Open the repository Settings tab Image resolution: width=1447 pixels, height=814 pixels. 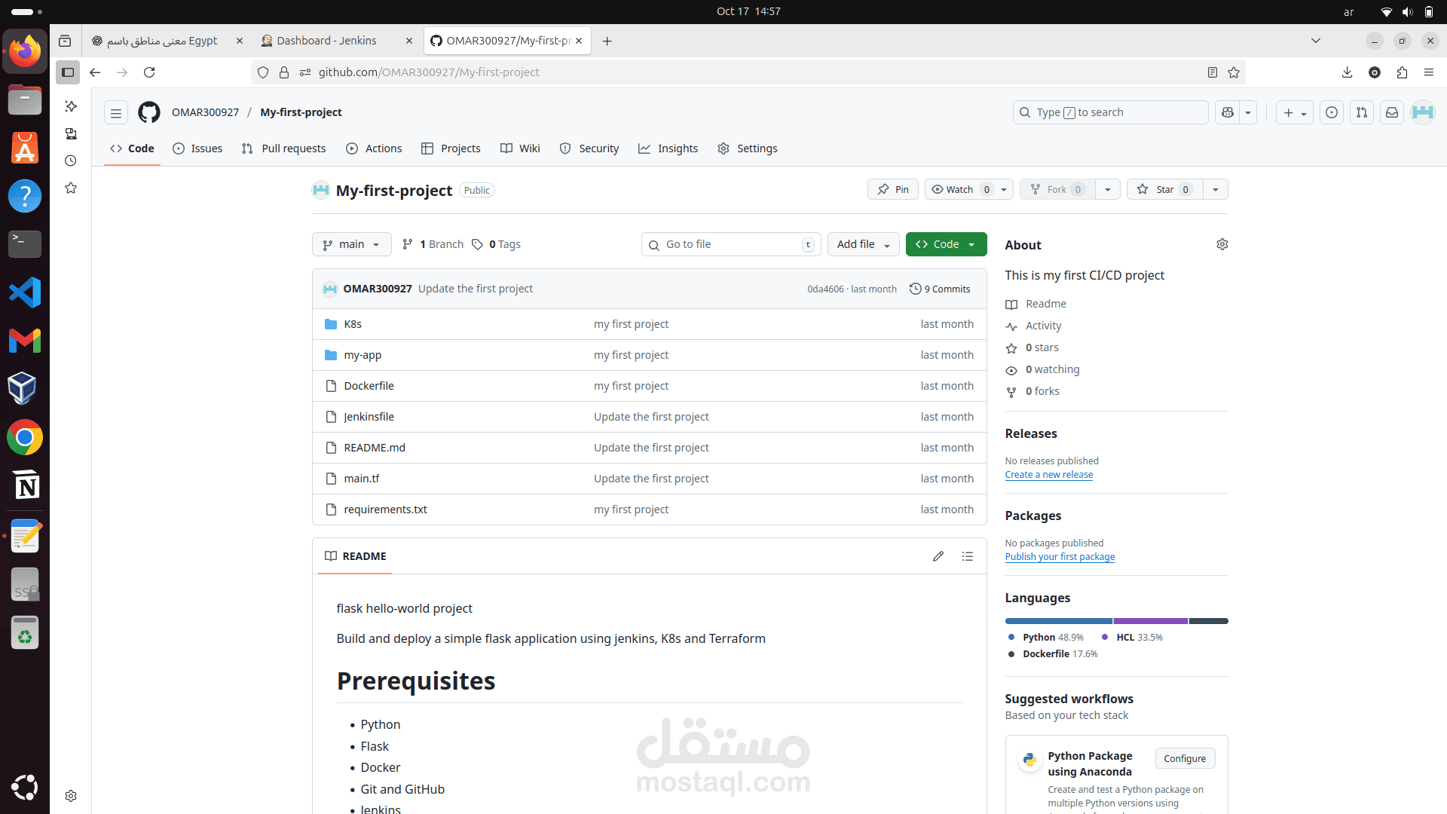[747, 148]
